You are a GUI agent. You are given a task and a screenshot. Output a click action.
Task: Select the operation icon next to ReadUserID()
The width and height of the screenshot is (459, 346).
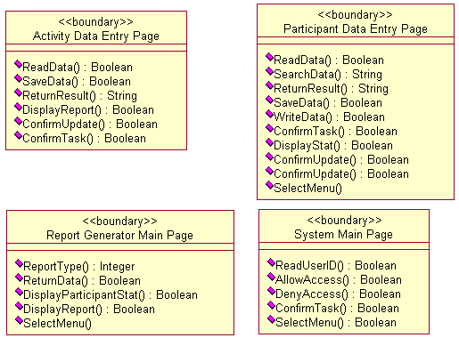271,262
